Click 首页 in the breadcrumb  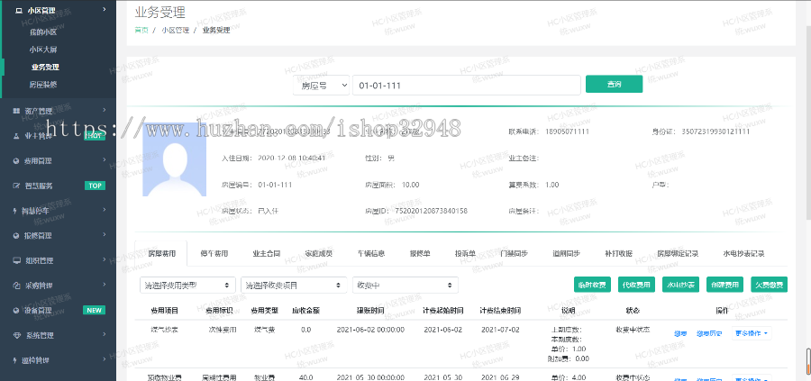pyautogui.click(x=141, y=30)
